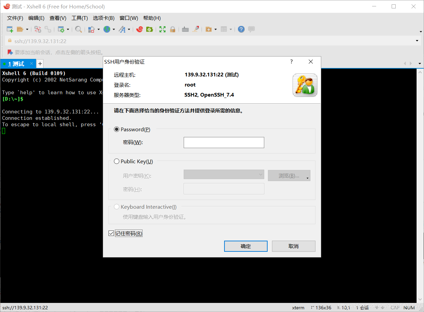
Task: Click the keyboard key-mapping icon
Action: pyautogui.click(x=185, y=29)
